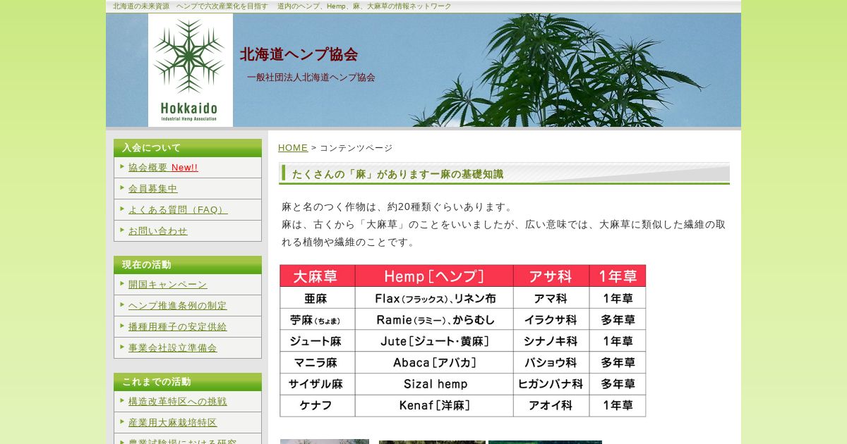Open 事業会社設立準備会 link
The width and height of the screenshot is (847, 444).
point(173,348)
